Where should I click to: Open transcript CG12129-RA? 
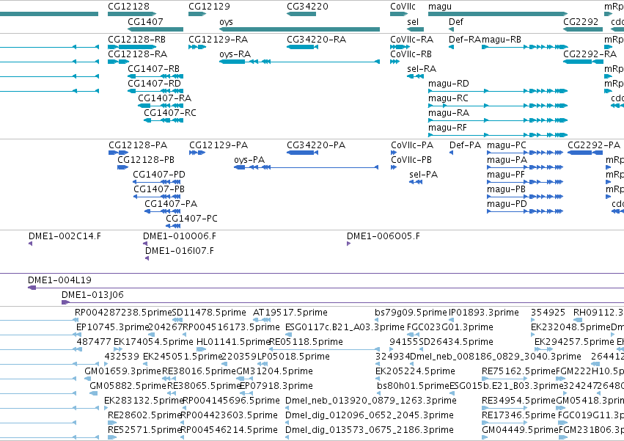218,40
